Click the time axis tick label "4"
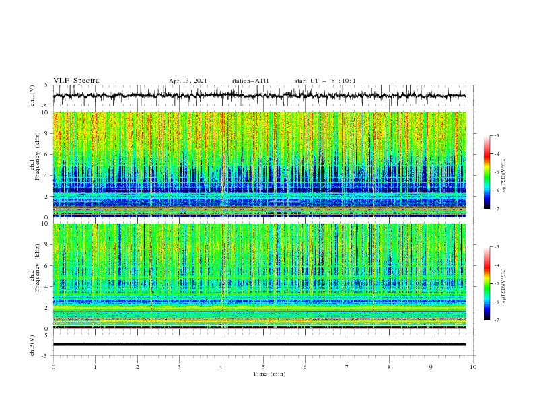Screen dimensions: 533x412 (221, 367)
